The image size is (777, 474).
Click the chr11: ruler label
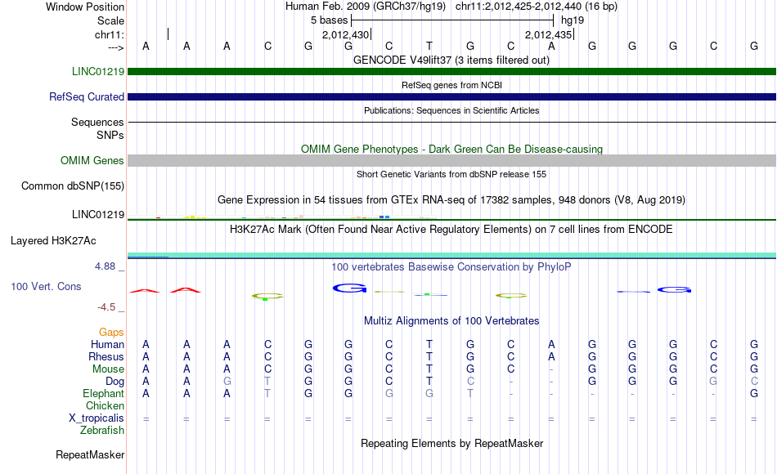coord(109,34)
